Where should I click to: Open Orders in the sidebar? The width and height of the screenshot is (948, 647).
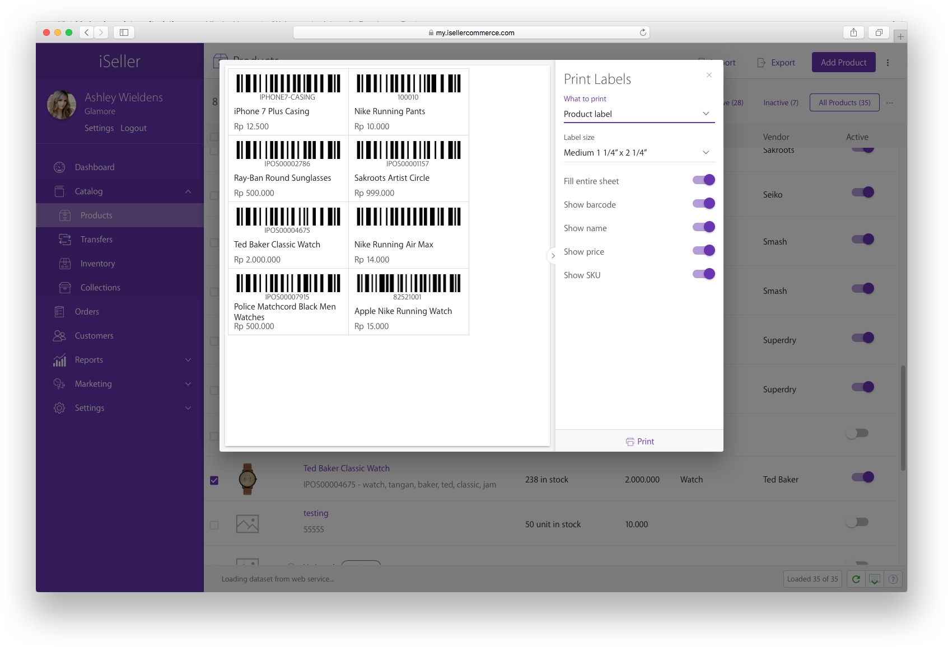tap(120, 312)
